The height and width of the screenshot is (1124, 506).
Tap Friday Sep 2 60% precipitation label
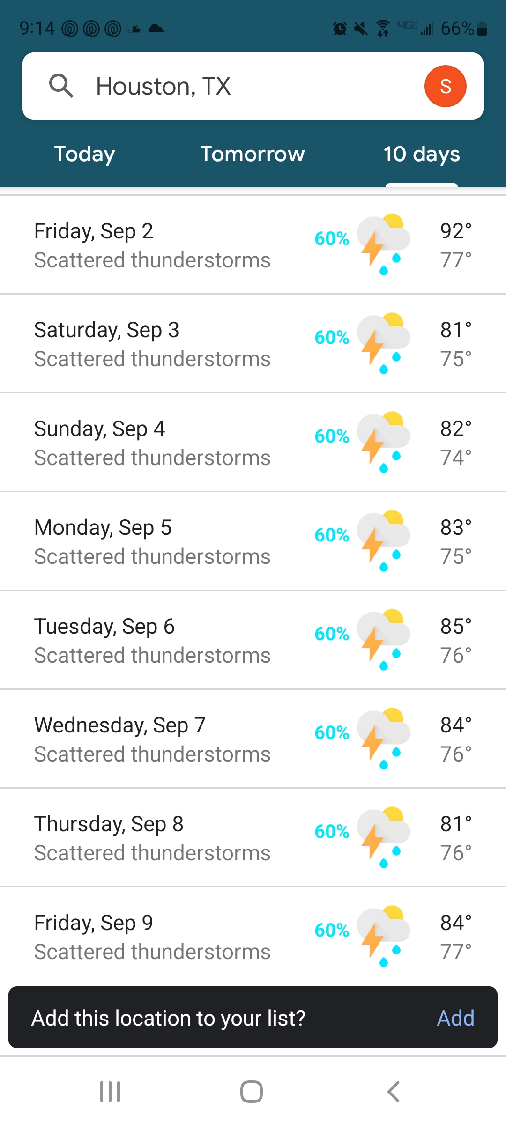(332, 238)
